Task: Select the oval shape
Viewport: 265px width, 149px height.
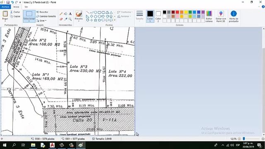Action: 96,12
